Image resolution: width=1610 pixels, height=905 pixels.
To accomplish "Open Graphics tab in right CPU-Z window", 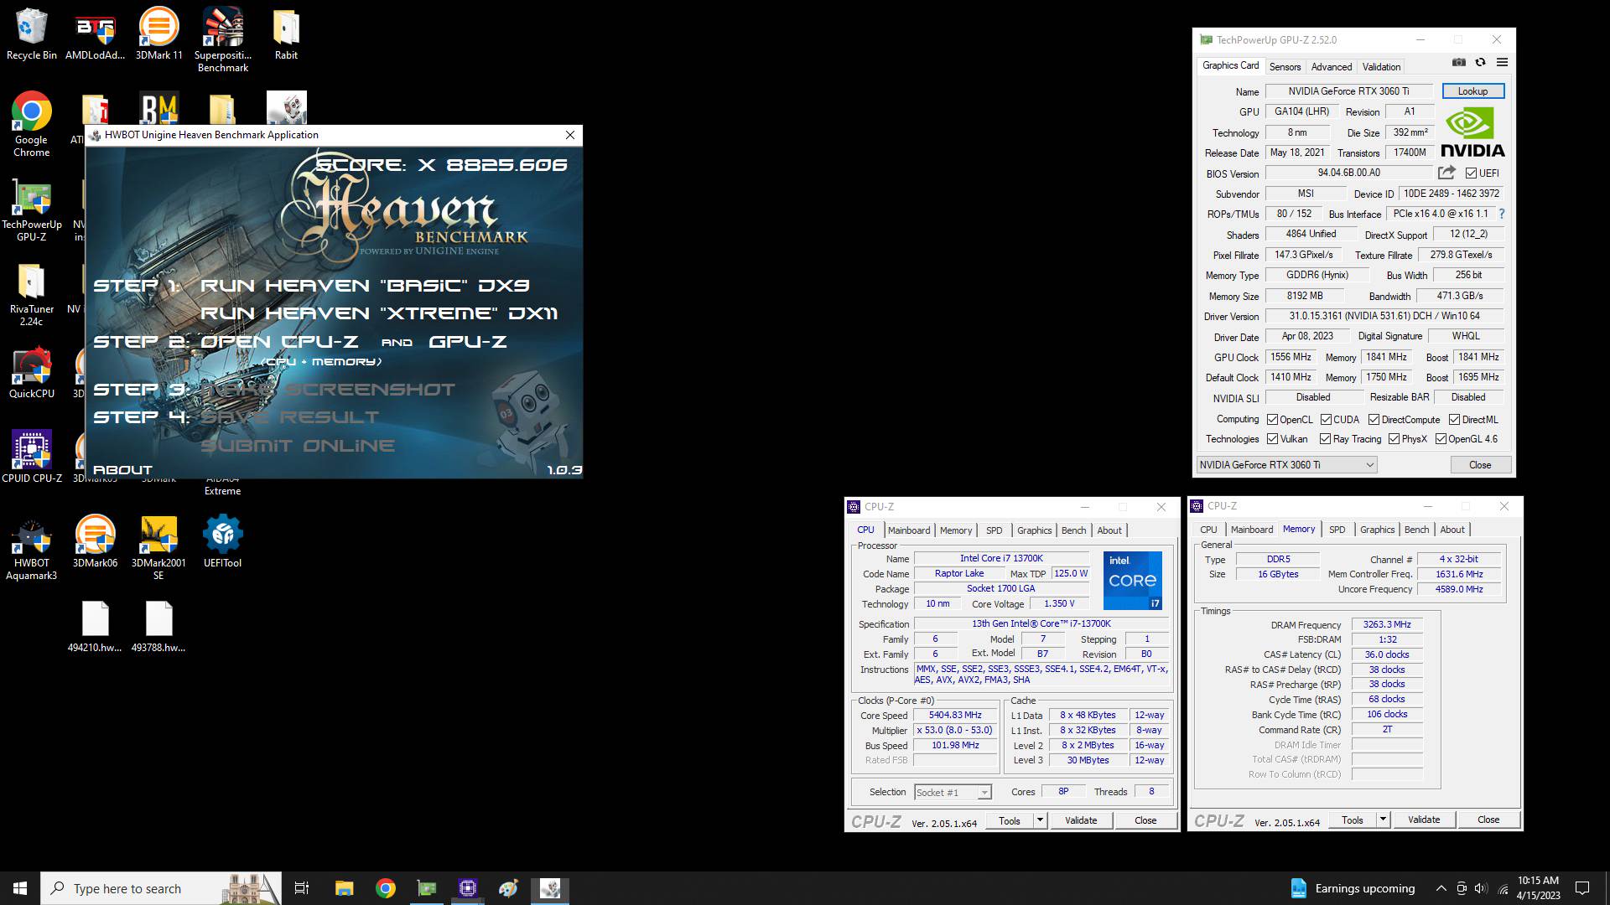I will pos(1377,530).
